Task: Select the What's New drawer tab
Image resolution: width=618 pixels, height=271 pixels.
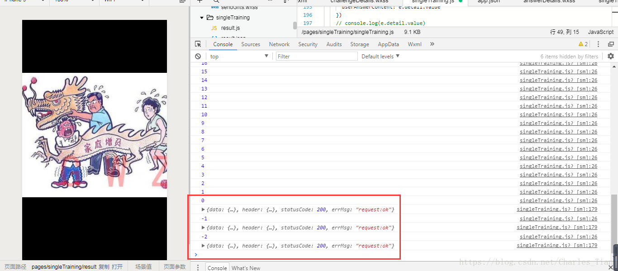Action: click(x=246, y=268)
